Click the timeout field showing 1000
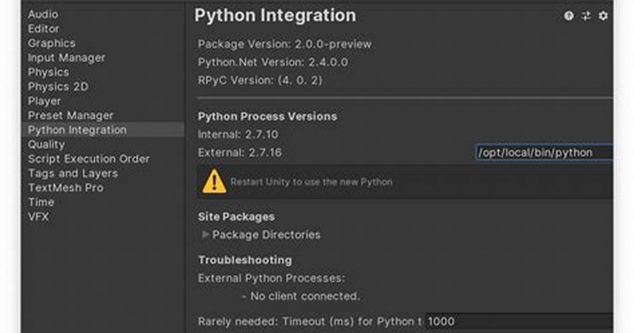634x333 pixels. pyautogui.click(x=519, y=321)
